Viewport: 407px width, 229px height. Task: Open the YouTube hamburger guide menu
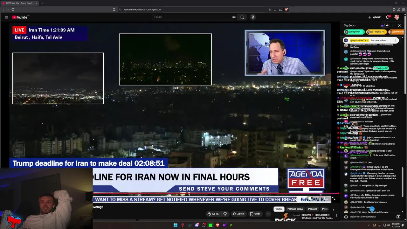(6, 17)
